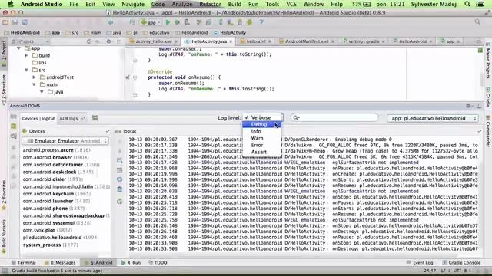Viewport: 492px width, 276px height.
Task: Open the Emulator device dropdown
Action: click(x=65, y=141)
